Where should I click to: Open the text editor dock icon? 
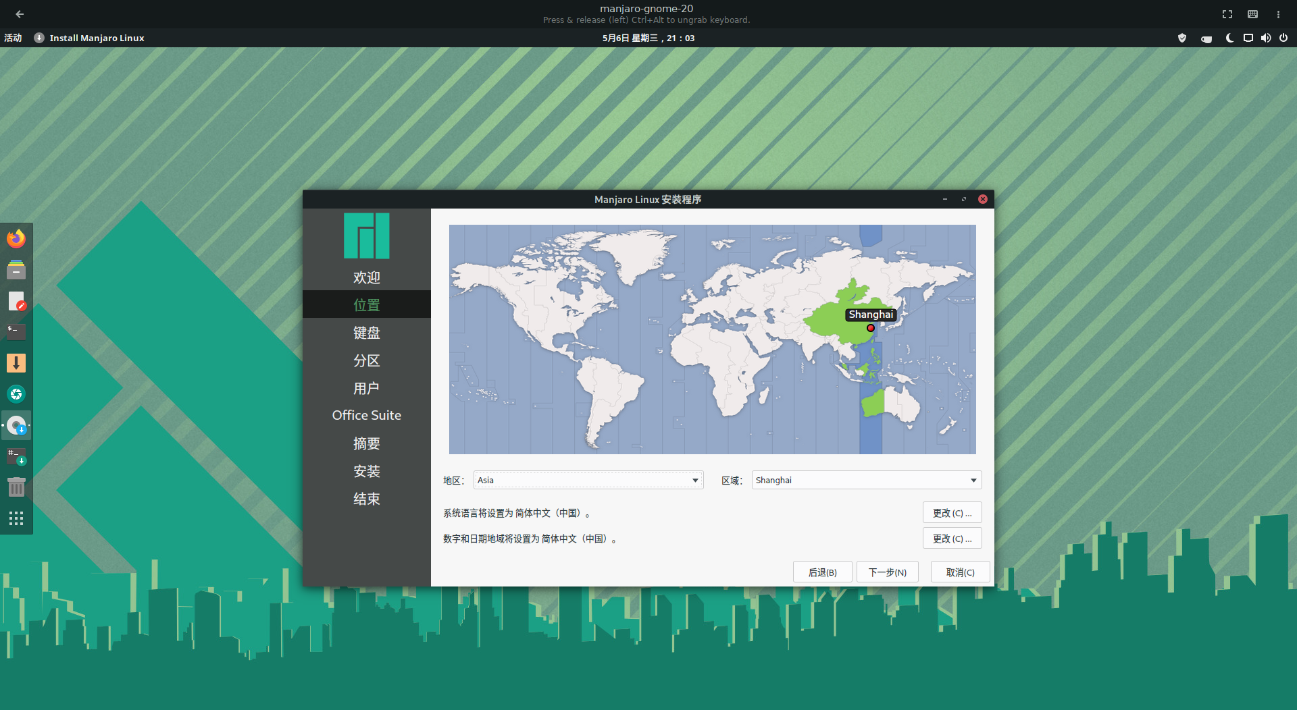(x=16, y=301)
